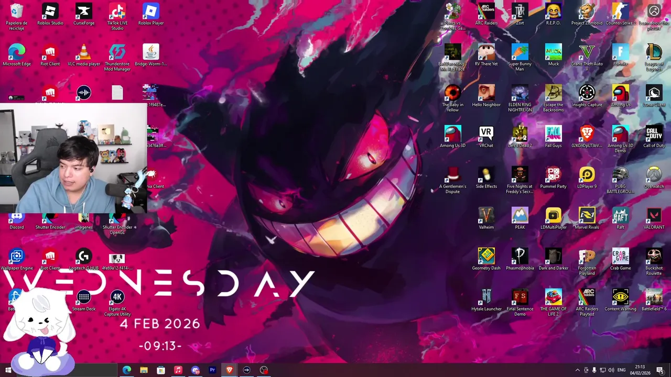Screen dimensions: 671x377
Task: Open the Pummel Party game shortcut
Action: coord(554,178)
